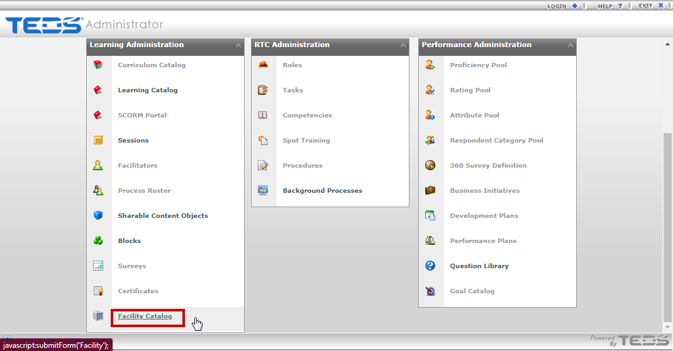Click the Goal Catalog label
The height and width of the screenshot is (351, 673).
472,291
